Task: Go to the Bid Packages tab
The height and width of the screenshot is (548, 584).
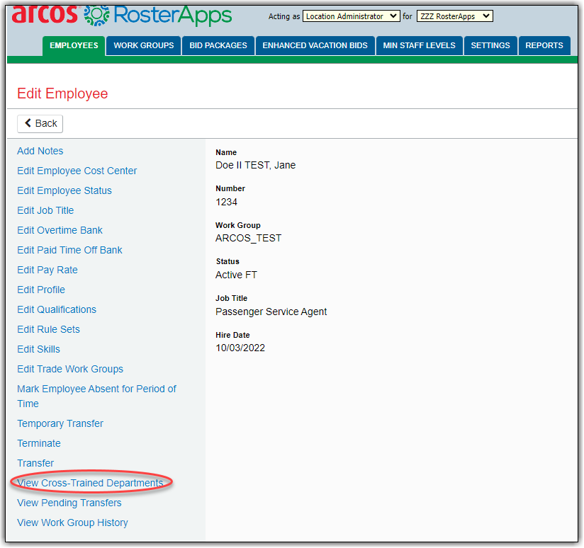Action: (218, 45)
